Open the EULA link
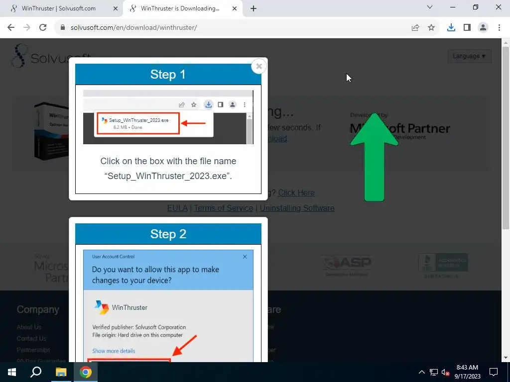The image size is (510, 382). point(177,208)
